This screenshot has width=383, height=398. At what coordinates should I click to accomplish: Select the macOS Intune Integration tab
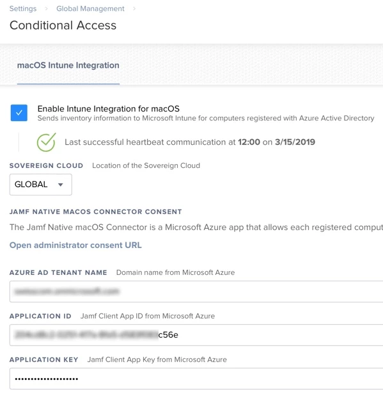(x=68, y=65)
